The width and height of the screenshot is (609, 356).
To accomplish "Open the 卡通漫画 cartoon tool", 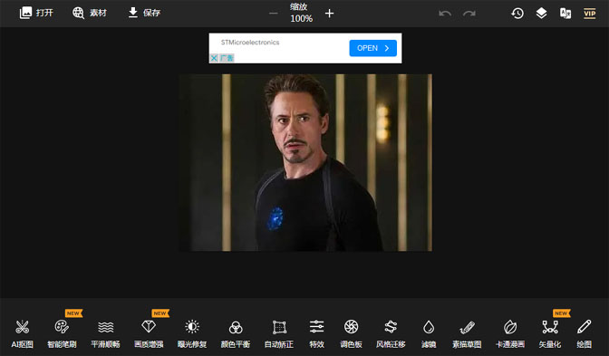I will [x=510, y=333].
